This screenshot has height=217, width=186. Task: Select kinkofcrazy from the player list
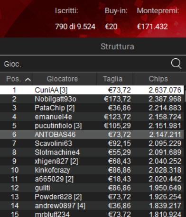click(92, 170)
